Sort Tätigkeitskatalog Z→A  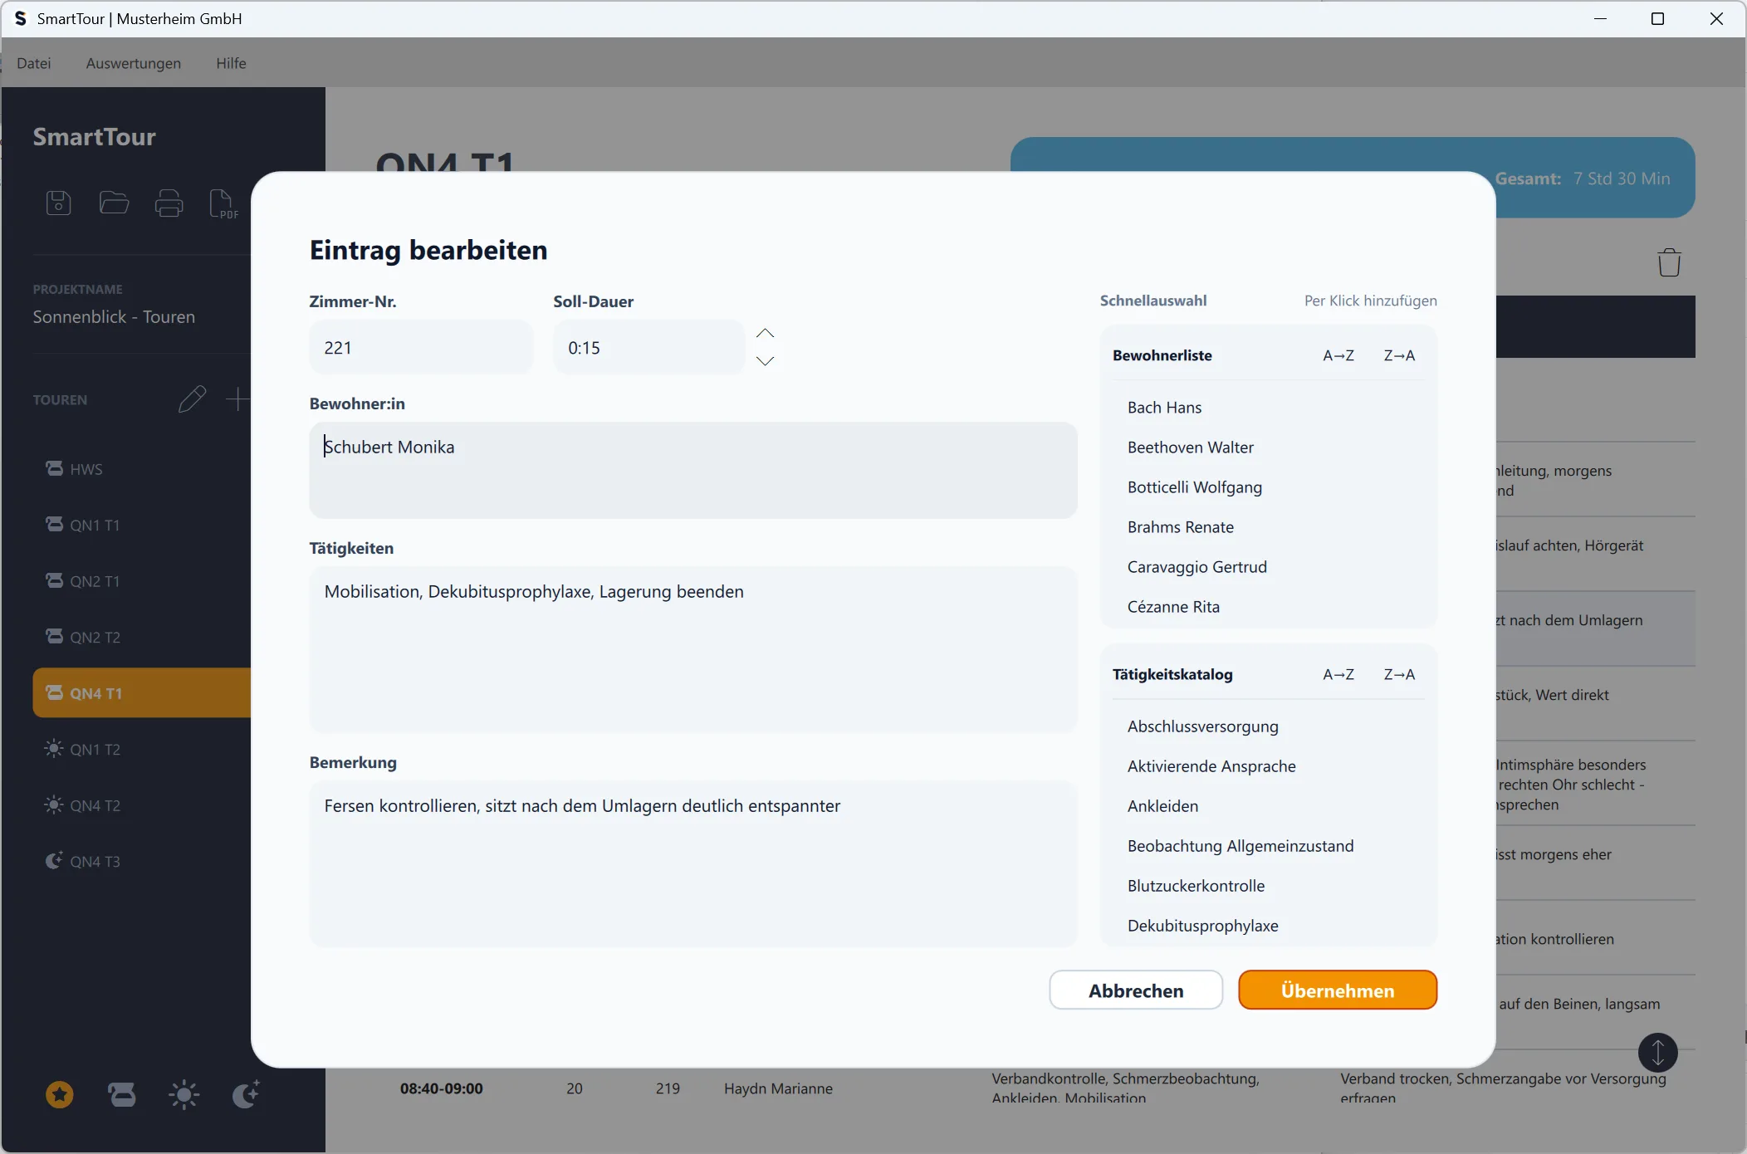click(x=1399, y=674)
